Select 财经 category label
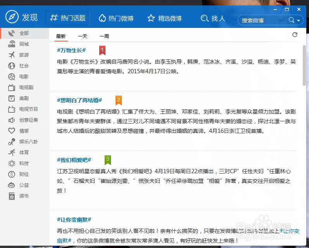Viewport: 309px width, 248px height. coord(24,174)
